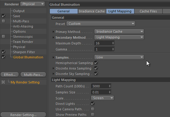Select the Options settings page
This screenshot has height=117, width=170.
(x=19, y=31)
